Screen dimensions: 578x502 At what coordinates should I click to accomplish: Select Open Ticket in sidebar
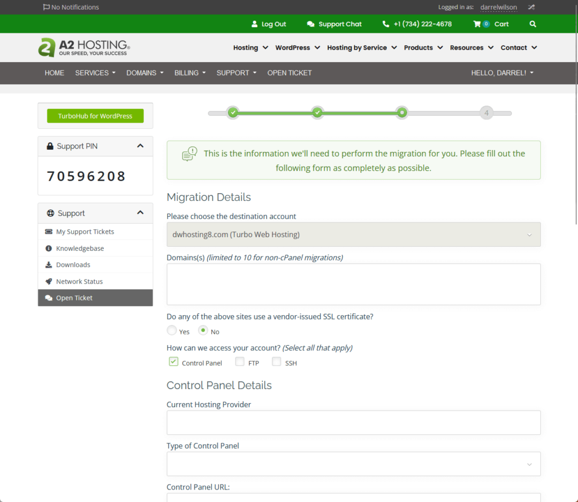pos(95,298)
